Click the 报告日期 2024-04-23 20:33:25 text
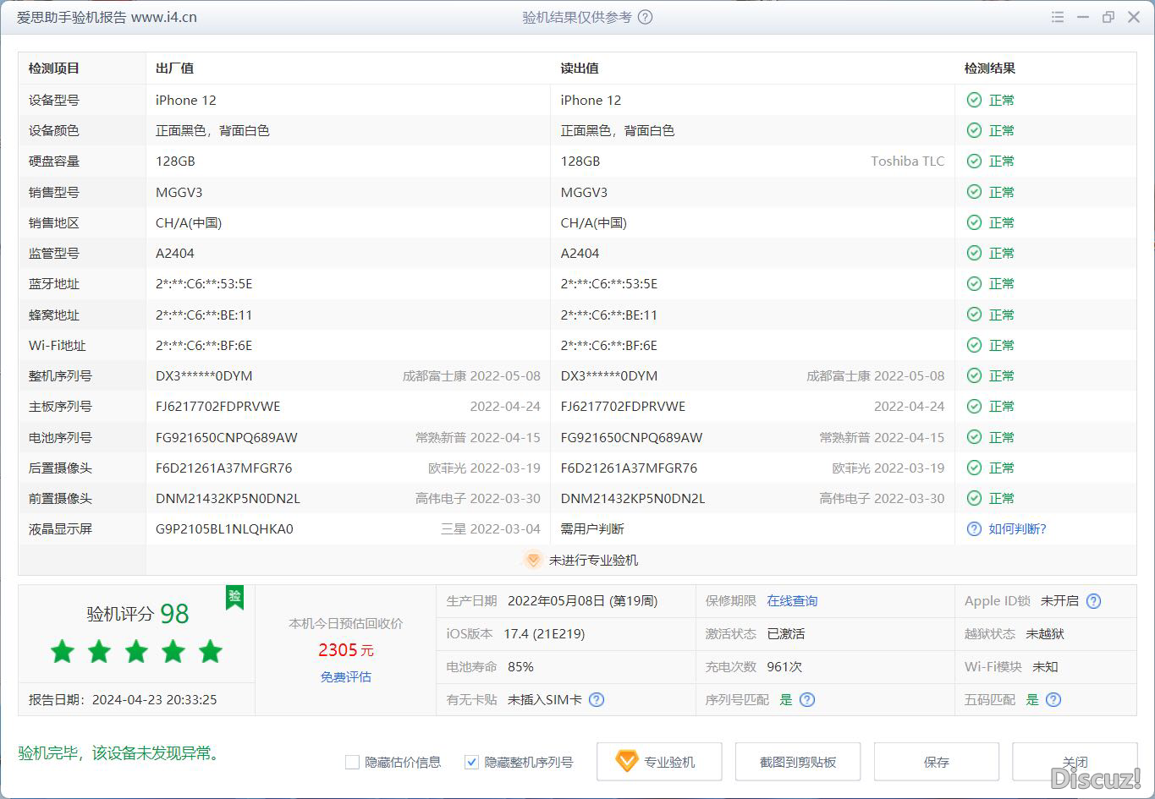The height and width of the screenshot is (799, 1155). coord(123,699)
